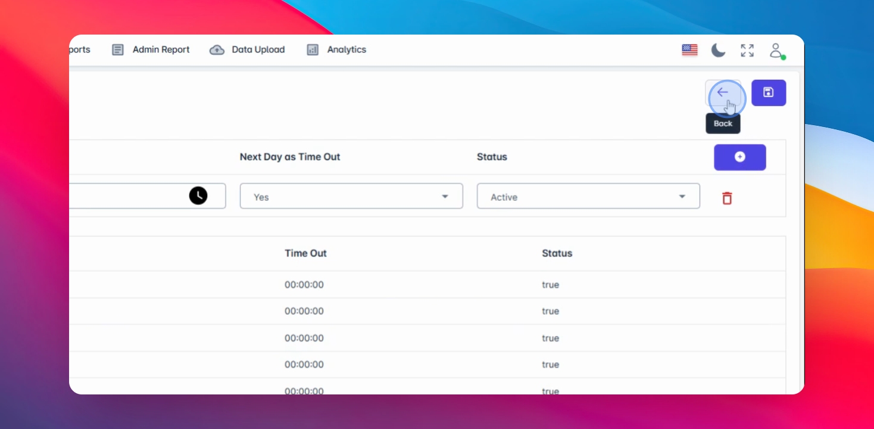874x429 pixels.
Task: Open the time picker clock icon
Action: [x=198, y=195]
